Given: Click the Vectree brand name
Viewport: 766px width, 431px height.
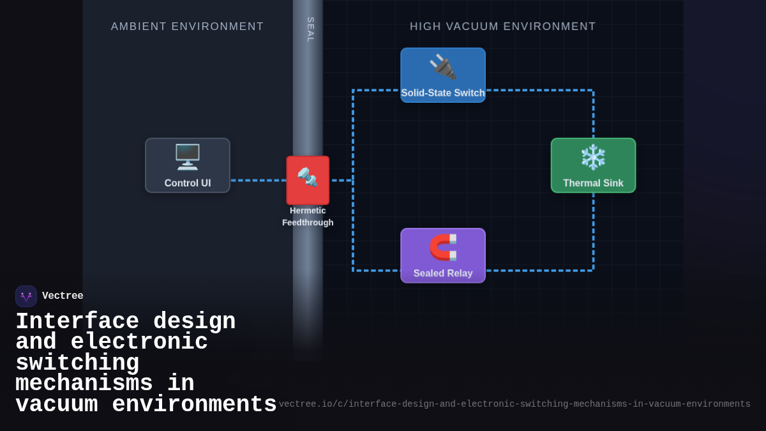Looking at the screenshot, I should 64,296.
